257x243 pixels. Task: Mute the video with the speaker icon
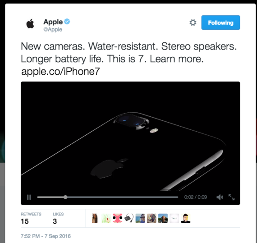coord(220,197)
